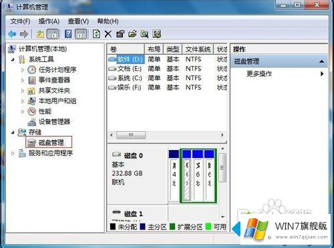The height and width of the screenshot is (248, 334).
Task: Click the green 扩展分区 legend swatch
Action: coord(172,227)
